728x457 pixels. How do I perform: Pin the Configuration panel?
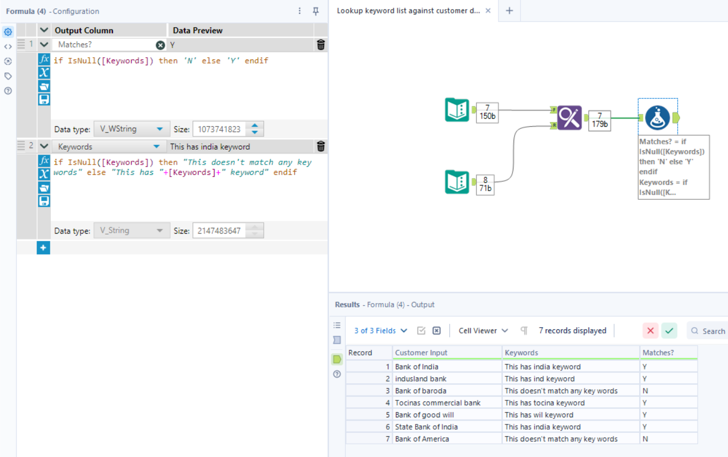(316, 11)
